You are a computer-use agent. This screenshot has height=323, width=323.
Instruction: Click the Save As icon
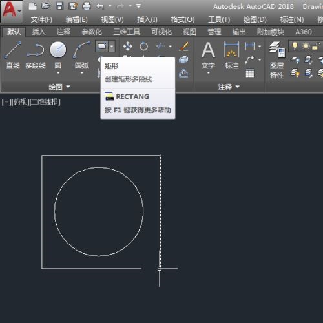click(73, 6)
